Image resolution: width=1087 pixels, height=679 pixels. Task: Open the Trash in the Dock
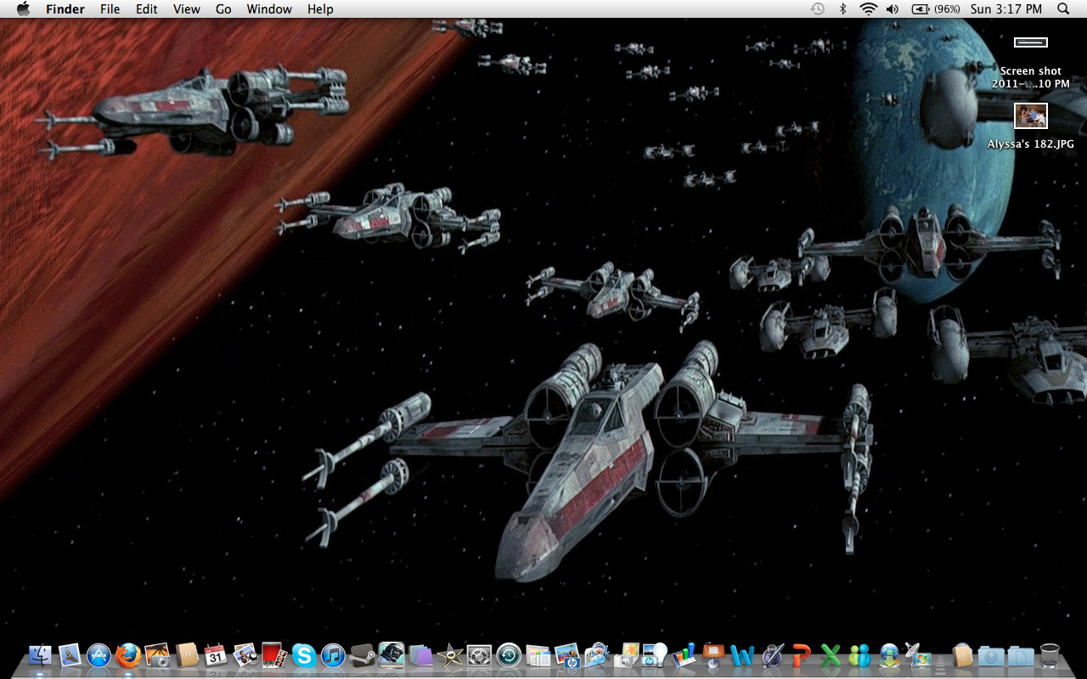click(x=1050, y=655)
